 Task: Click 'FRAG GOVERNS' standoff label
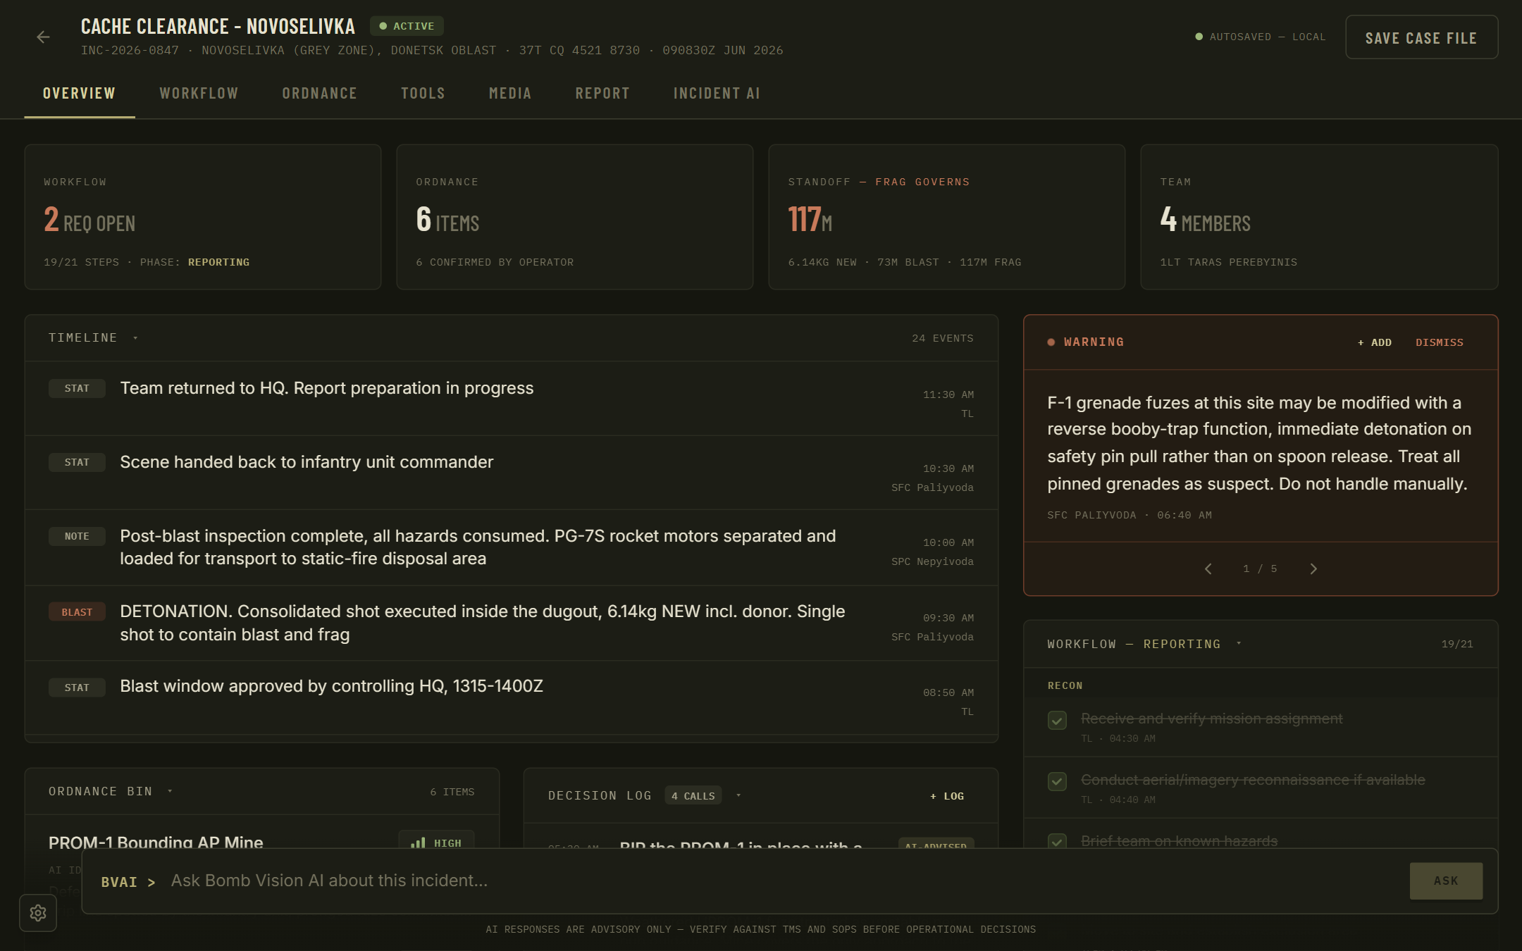coord(922,182)
